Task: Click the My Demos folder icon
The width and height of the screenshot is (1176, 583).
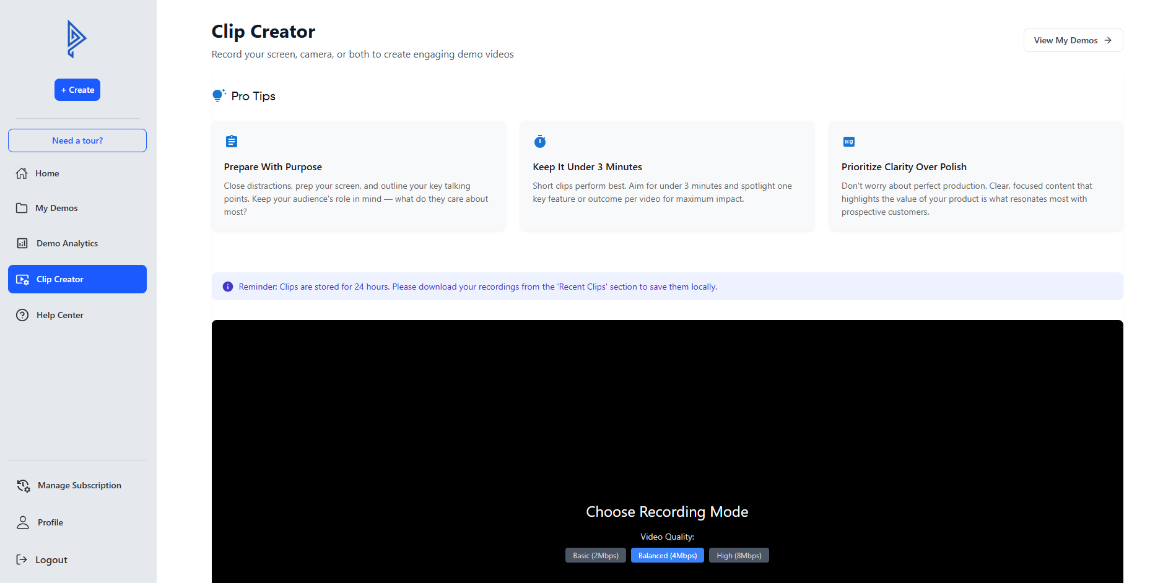Action: click(x=22, y=208)
